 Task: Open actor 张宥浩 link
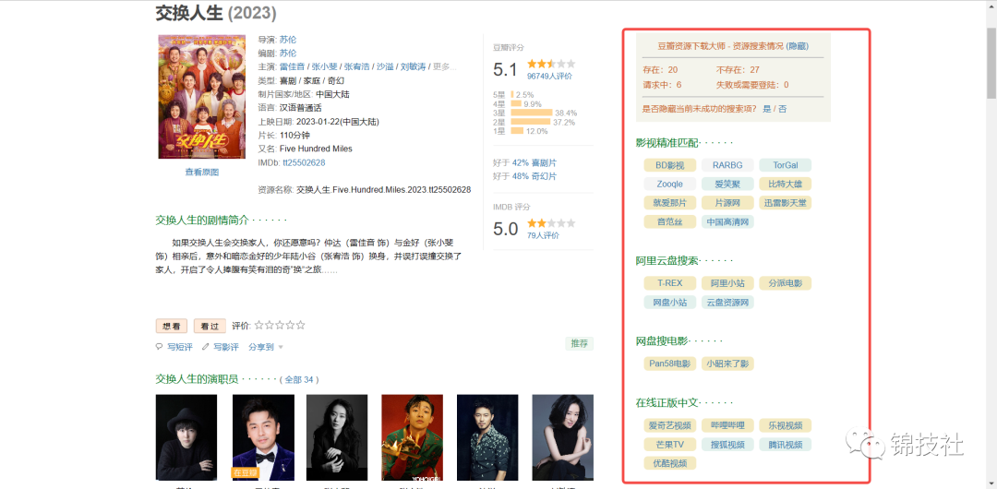point(356,66)
